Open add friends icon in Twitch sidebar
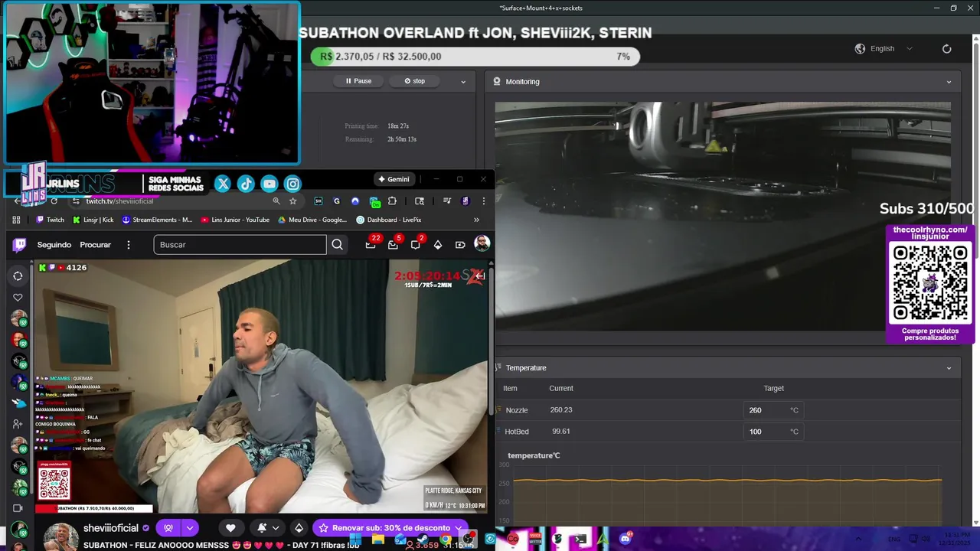 tap(18, 423)
